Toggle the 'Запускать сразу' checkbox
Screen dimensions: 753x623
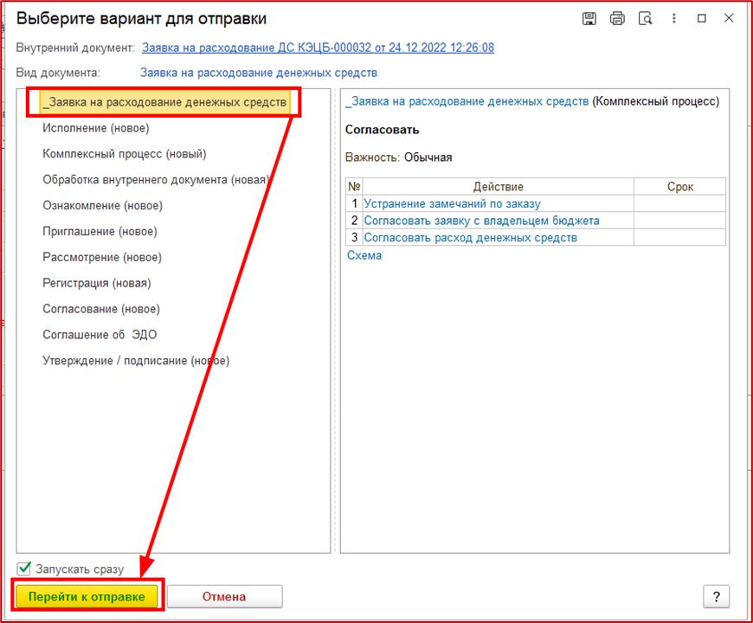[x=24, y=568]
